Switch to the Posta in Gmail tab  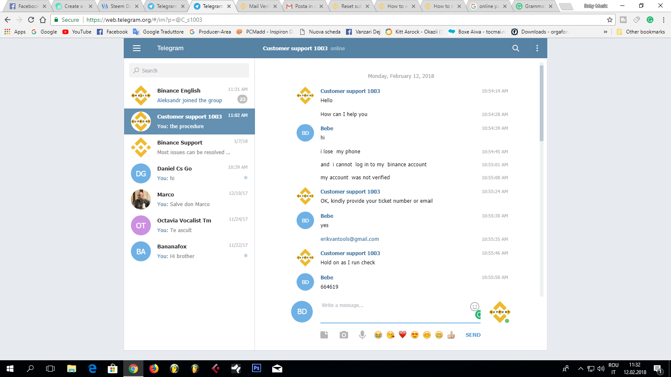(x=304, y=6)
